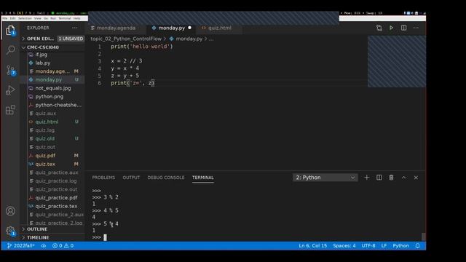This screenshot has width=466, height=262.
Task: Open the Source Control view
Action: pyautogui.click(x=10, y=70)
